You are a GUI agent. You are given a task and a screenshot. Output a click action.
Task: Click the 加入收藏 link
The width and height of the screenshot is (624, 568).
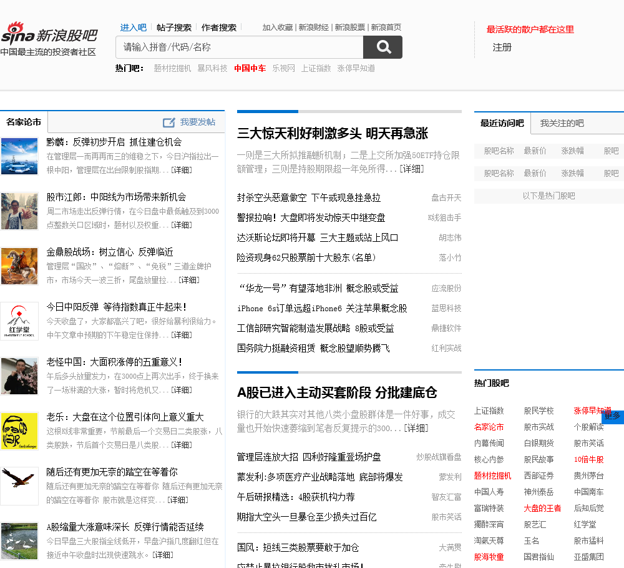278,27
